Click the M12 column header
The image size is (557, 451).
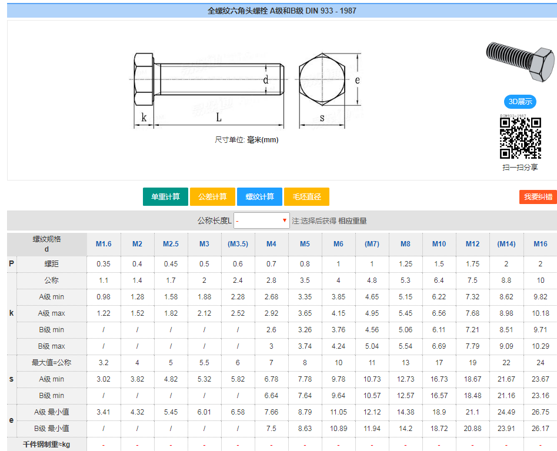(472, 243)
